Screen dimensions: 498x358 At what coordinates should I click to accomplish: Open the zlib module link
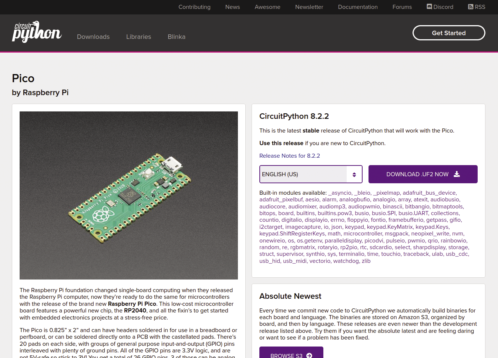(x=366, y=261)
